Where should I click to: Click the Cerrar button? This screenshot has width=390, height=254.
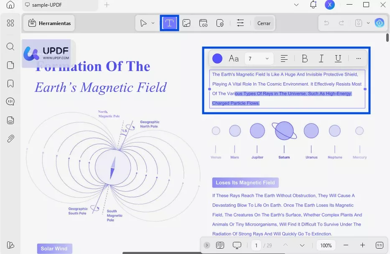coord(264,23)
